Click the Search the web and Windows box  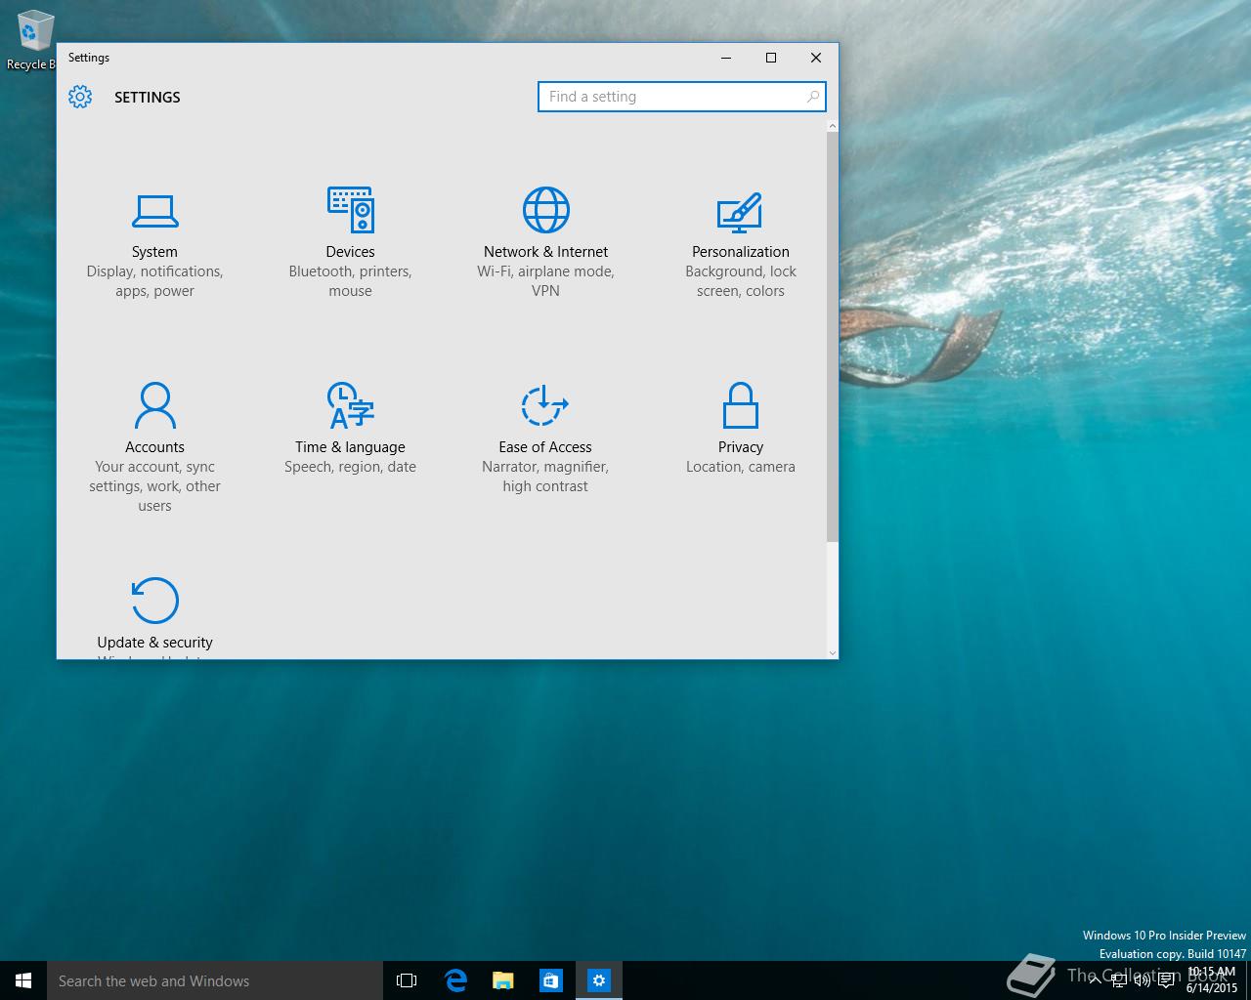click(x=215, y=980)
